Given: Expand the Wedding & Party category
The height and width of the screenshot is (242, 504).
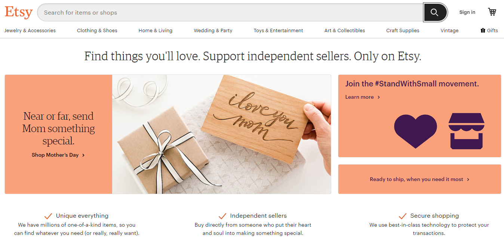Looking at the screenshot, I should [213, 31].
